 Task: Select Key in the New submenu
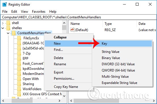[x=122, y=44]
